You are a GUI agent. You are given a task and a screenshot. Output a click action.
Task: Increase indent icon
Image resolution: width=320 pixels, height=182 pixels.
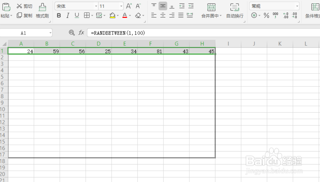point(191,6)
